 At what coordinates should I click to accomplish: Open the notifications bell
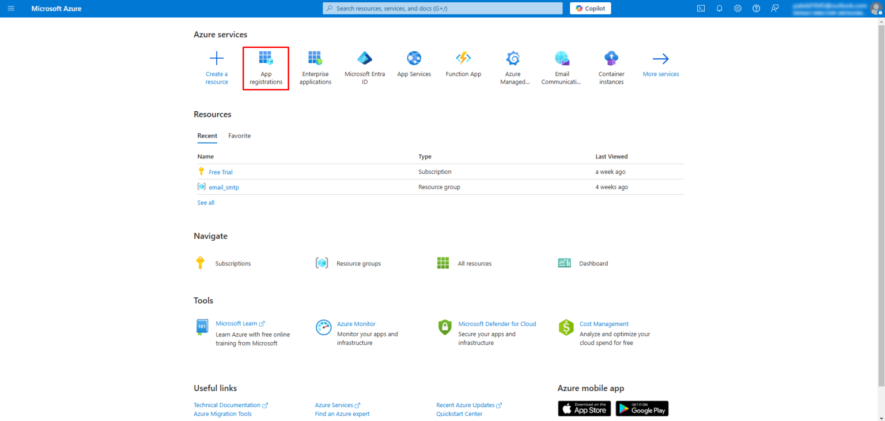tap(719, 8)
